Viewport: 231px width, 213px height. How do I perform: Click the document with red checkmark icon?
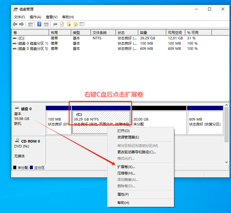[x=62, y=24]
